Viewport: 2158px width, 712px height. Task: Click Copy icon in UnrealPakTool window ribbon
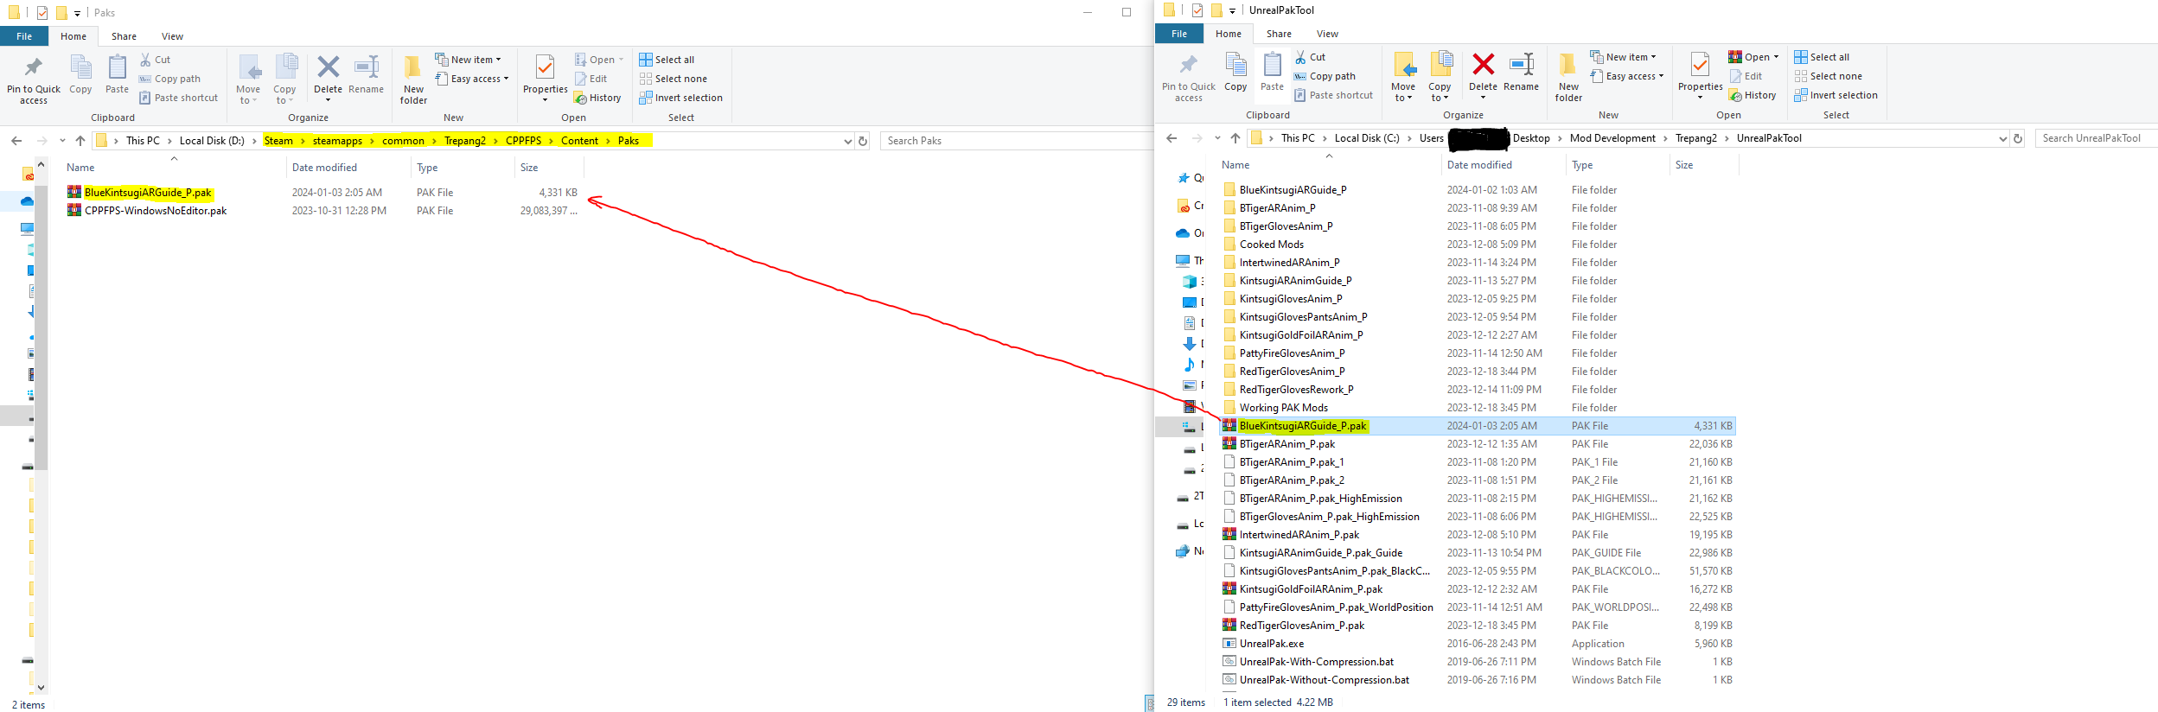pyautogui.click(x=1235, y=72)
